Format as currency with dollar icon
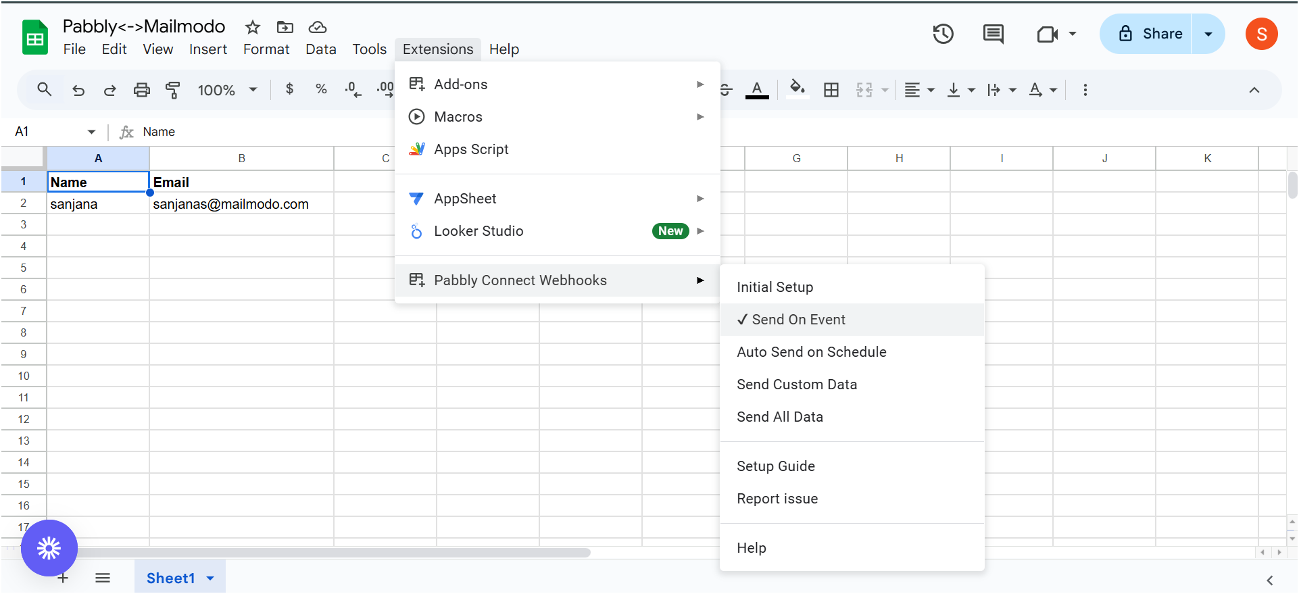This screenshot has height=594, width=1299. 289,89
